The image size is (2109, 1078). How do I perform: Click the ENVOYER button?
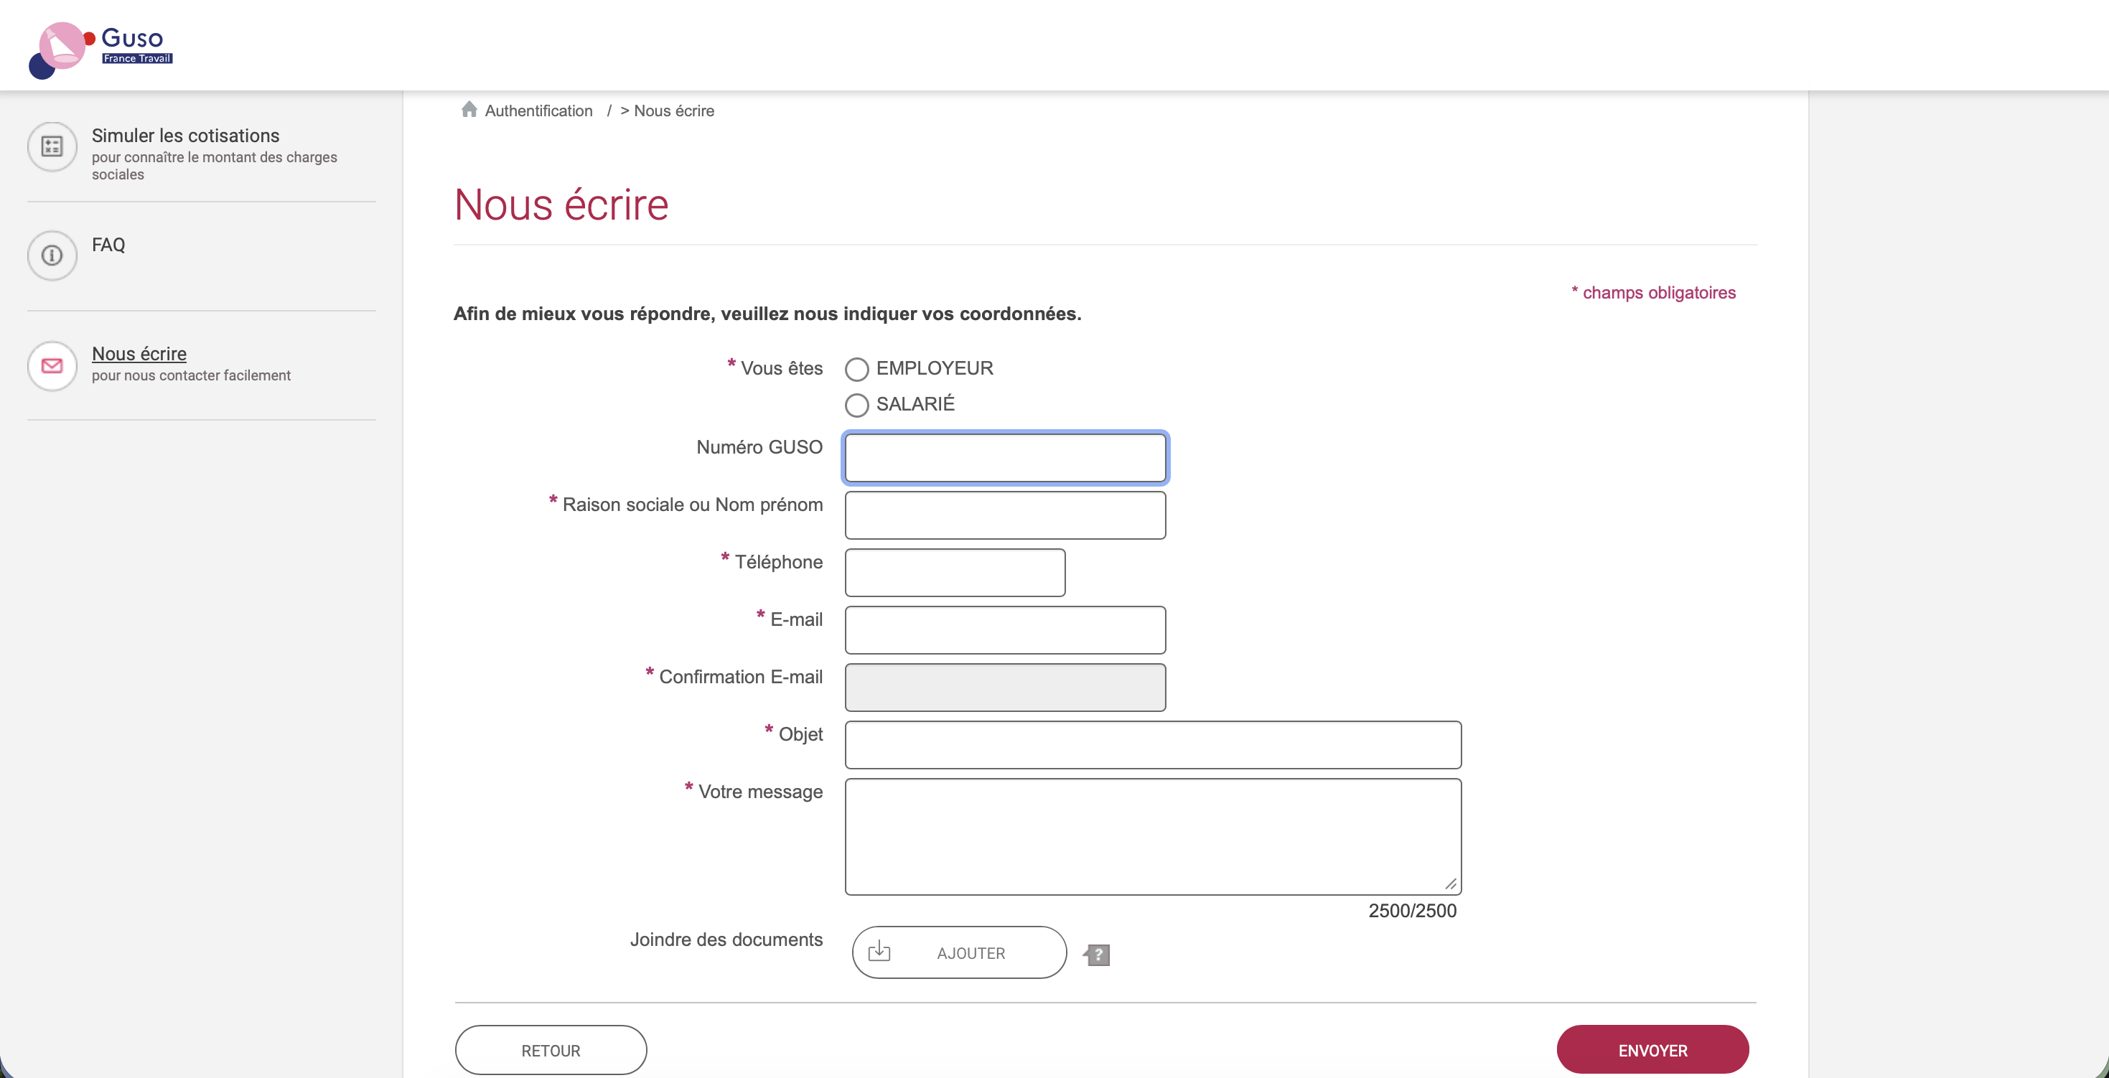point(1652,1050)
